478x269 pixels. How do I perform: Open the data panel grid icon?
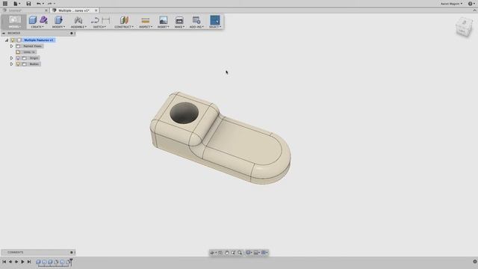(x=5, y=4)
